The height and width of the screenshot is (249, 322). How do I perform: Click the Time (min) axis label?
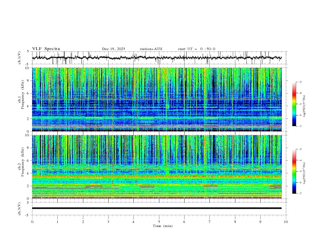pyautogui.click(x=162, y=226)
